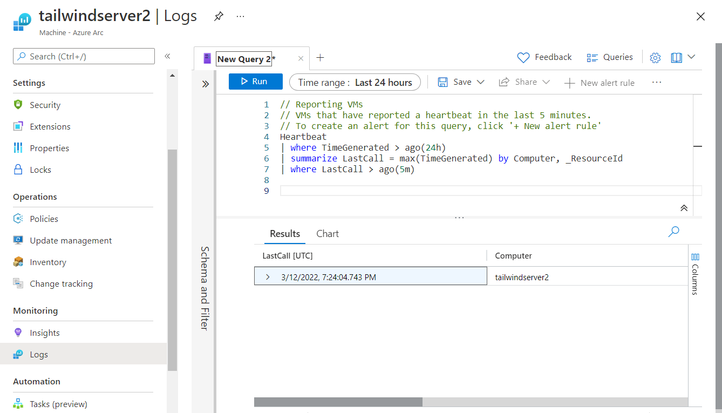
Task: Change the Time range Last 24 hours
Action: [355, 82]
